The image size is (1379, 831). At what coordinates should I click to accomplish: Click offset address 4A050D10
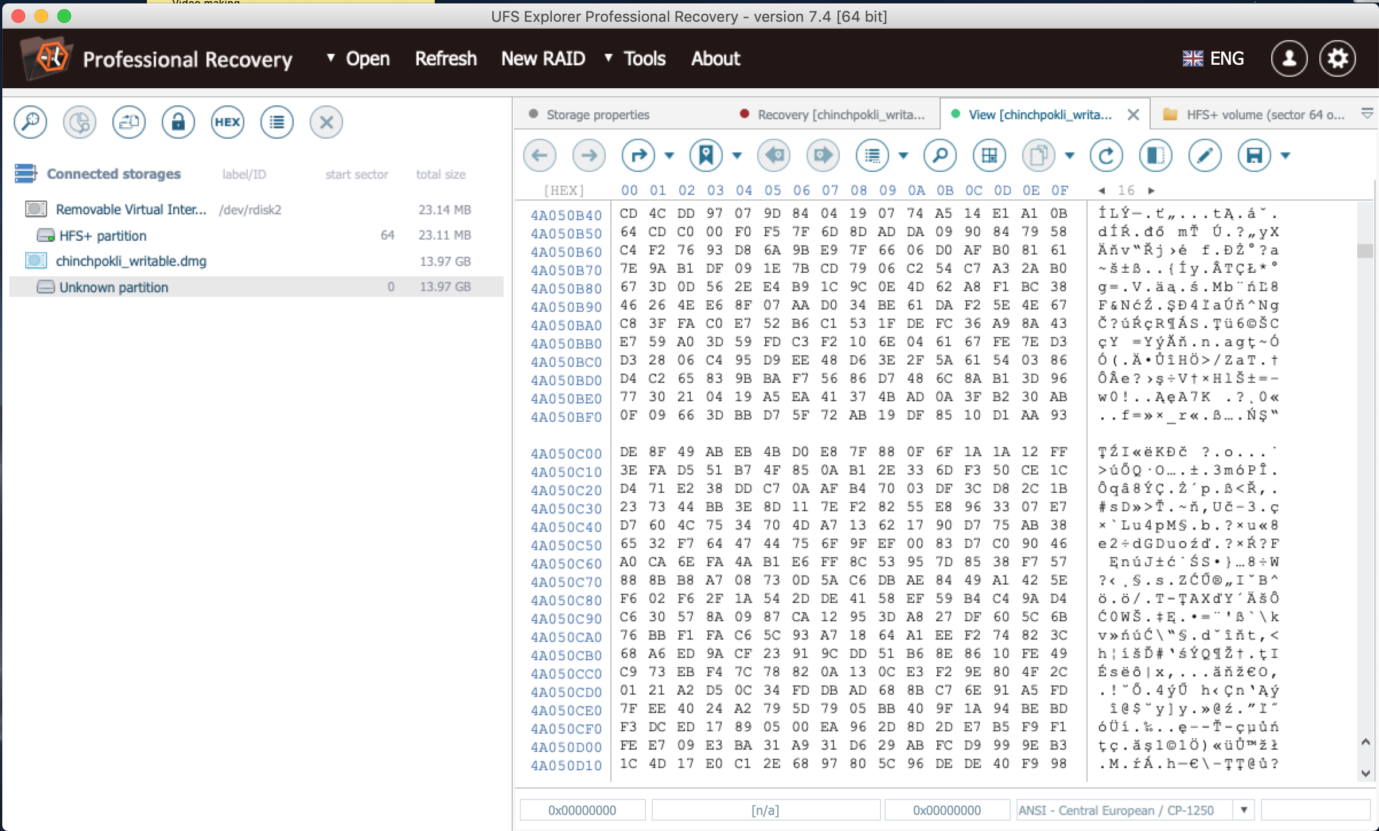pyautogui.click(x=566, y=765)
